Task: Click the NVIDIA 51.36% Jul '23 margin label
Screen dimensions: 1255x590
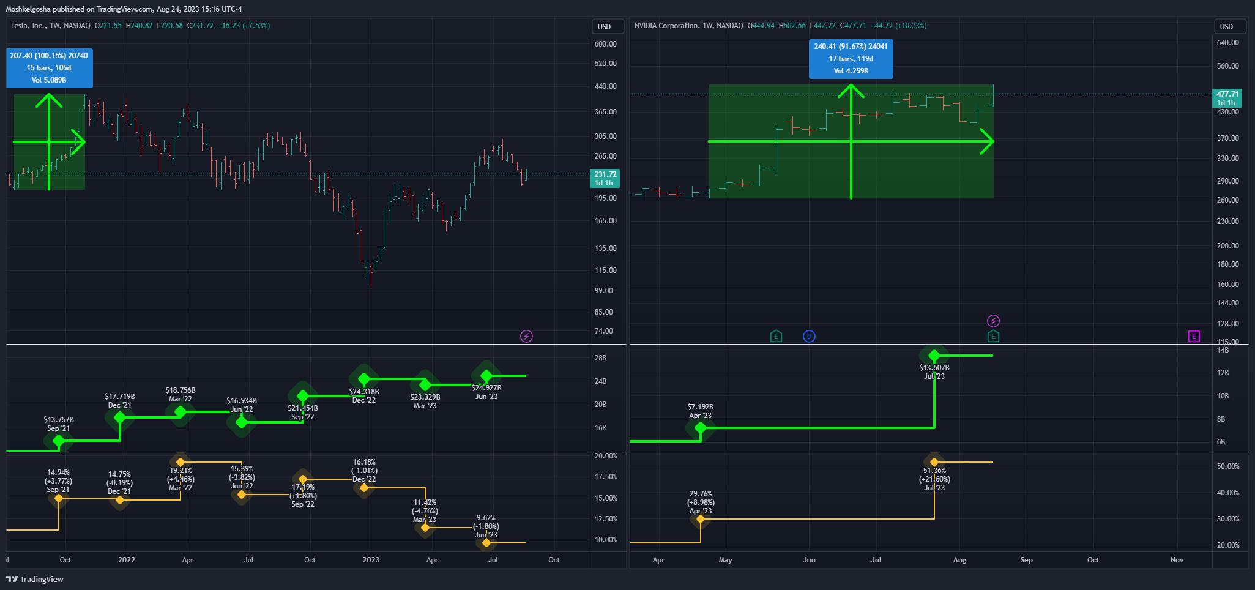Action: coord(934,479)
